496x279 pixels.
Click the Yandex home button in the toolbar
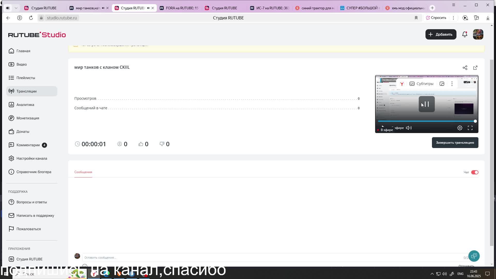coord(20,18)
